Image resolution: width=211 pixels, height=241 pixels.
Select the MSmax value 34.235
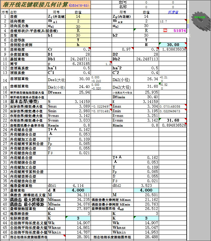78,200
